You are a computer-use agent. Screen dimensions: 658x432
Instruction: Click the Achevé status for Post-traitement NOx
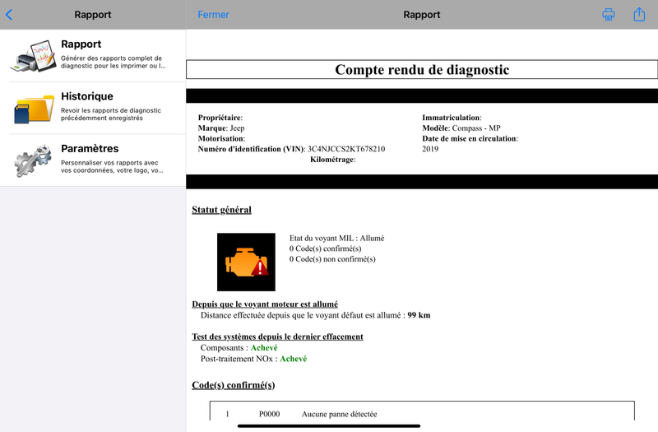pyautogui.click(x=294, y=359)
